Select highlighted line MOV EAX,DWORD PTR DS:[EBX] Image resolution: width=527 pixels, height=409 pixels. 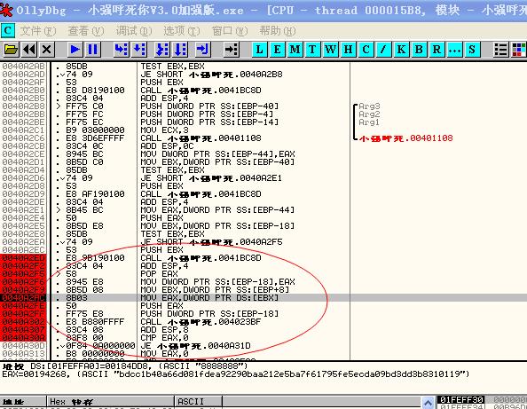209,298
